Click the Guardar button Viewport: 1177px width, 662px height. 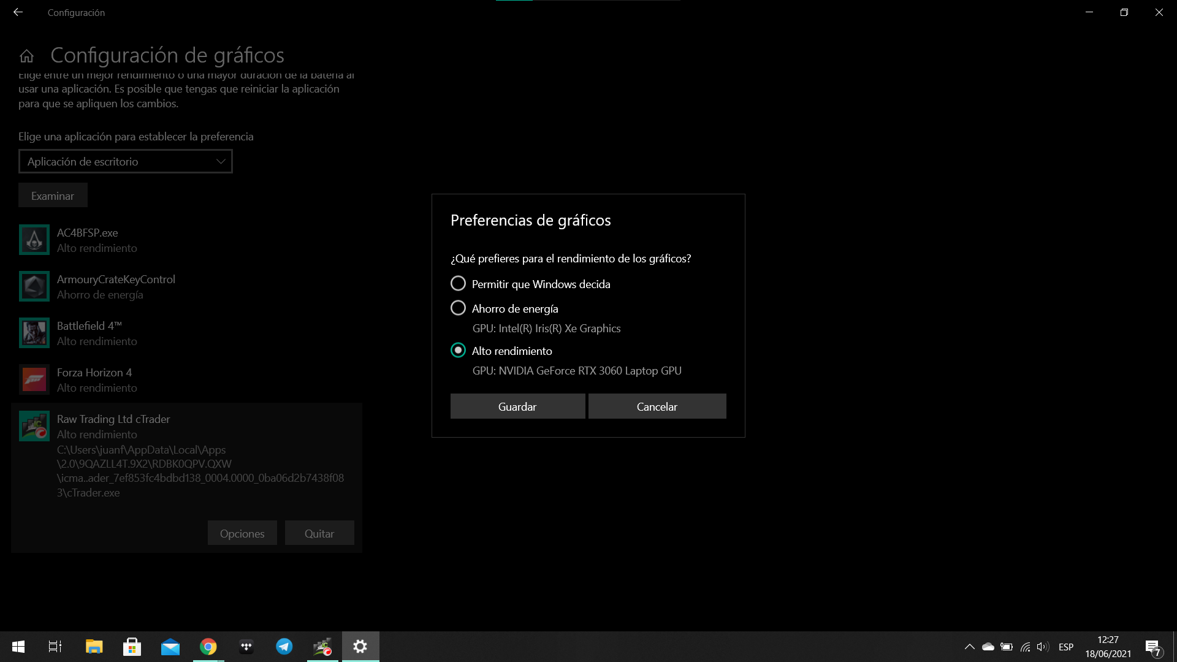click(517, 406)
